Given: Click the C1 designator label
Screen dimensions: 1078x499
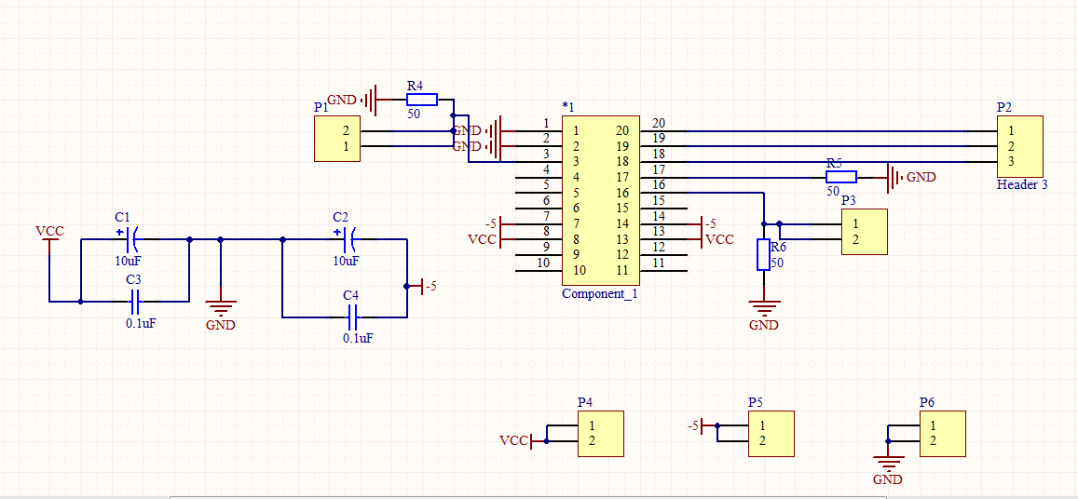Looking at the screenshot, I should [122, 217].
